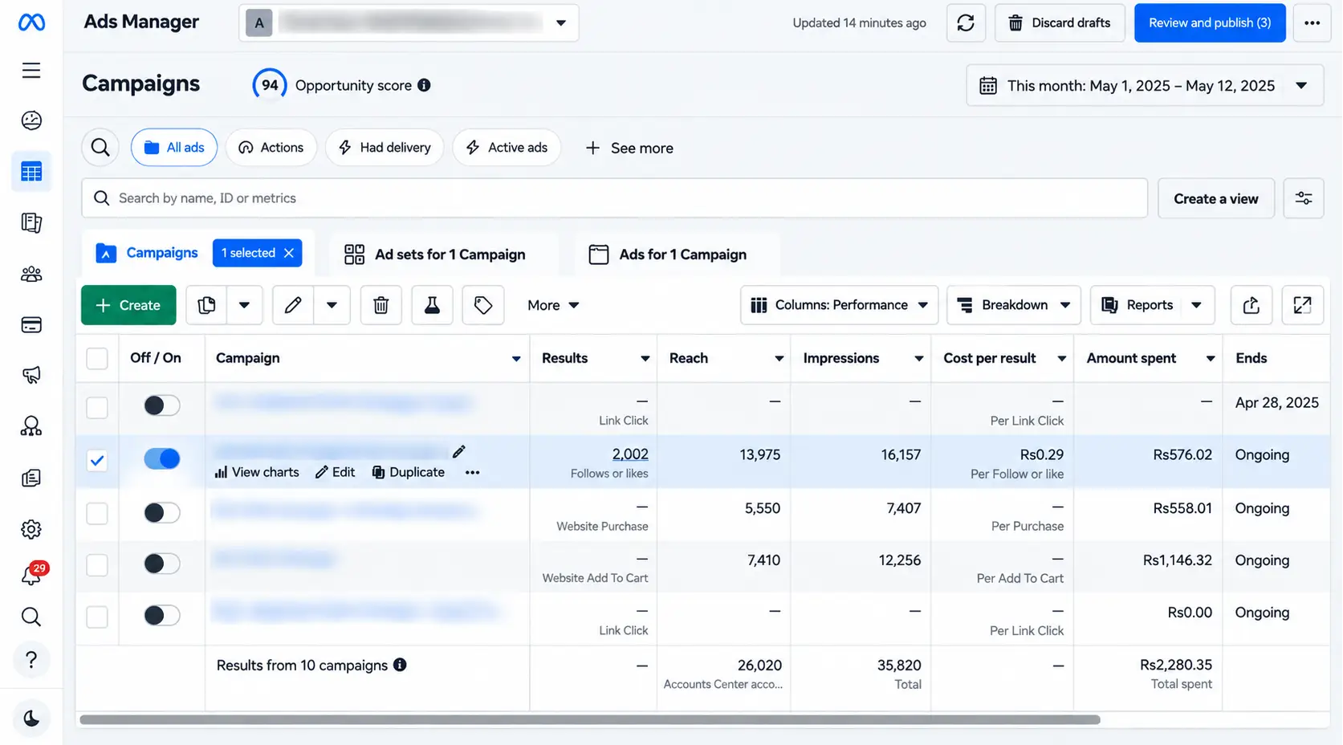This screenshot has height=745, width=1343.
Task: Click View charts for selected campaign
Action: 257,472
